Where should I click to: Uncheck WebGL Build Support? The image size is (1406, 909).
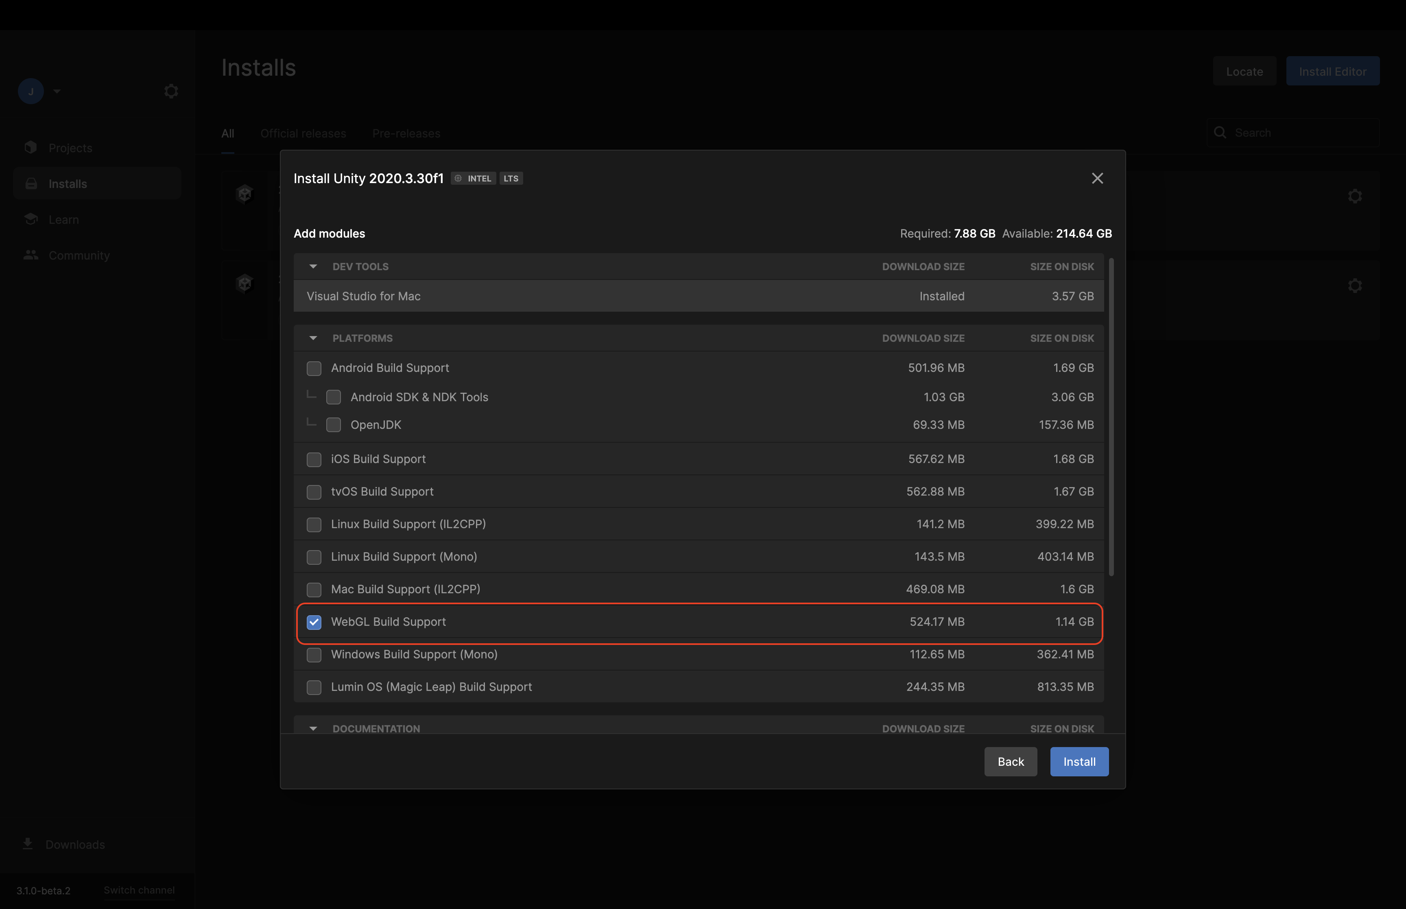click(x=314, y=622)
